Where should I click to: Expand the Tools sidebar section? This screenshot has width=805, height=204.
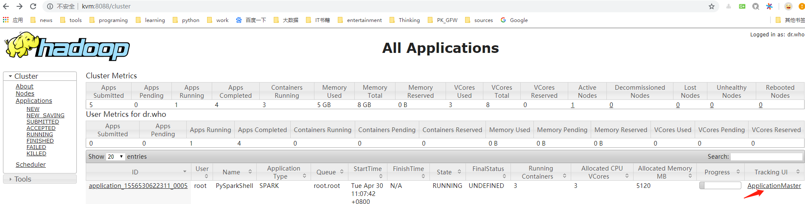40,179
